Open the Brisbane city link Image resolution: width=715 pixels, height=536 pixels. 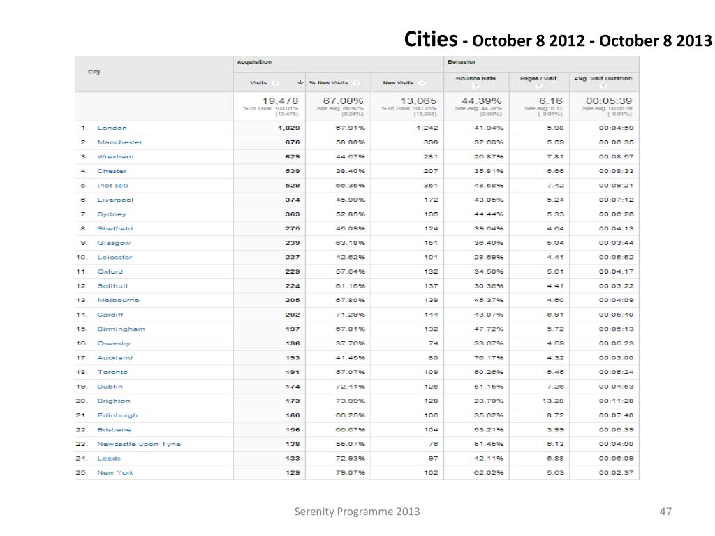tap(114, 429)
